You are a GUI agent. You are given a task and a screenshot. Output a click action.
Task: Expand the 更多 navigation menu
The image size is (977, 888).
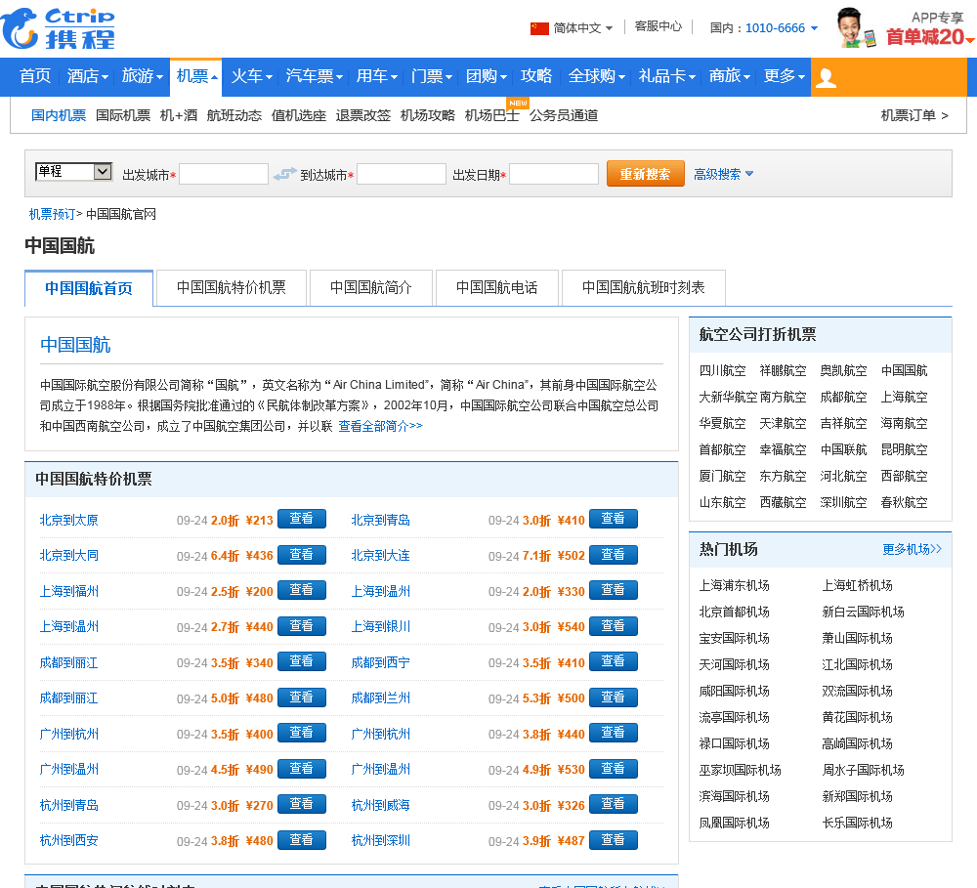coord(785,76)
